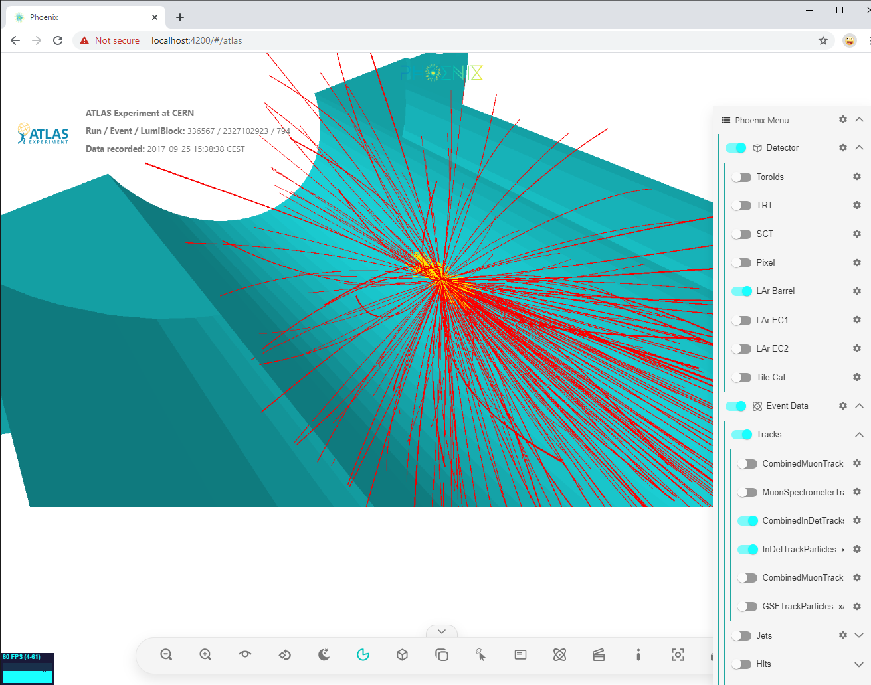Image resolution: width=871 pixels, height=685 pixels.
Task: Open the view options eye icon
Action: (245, 654)
